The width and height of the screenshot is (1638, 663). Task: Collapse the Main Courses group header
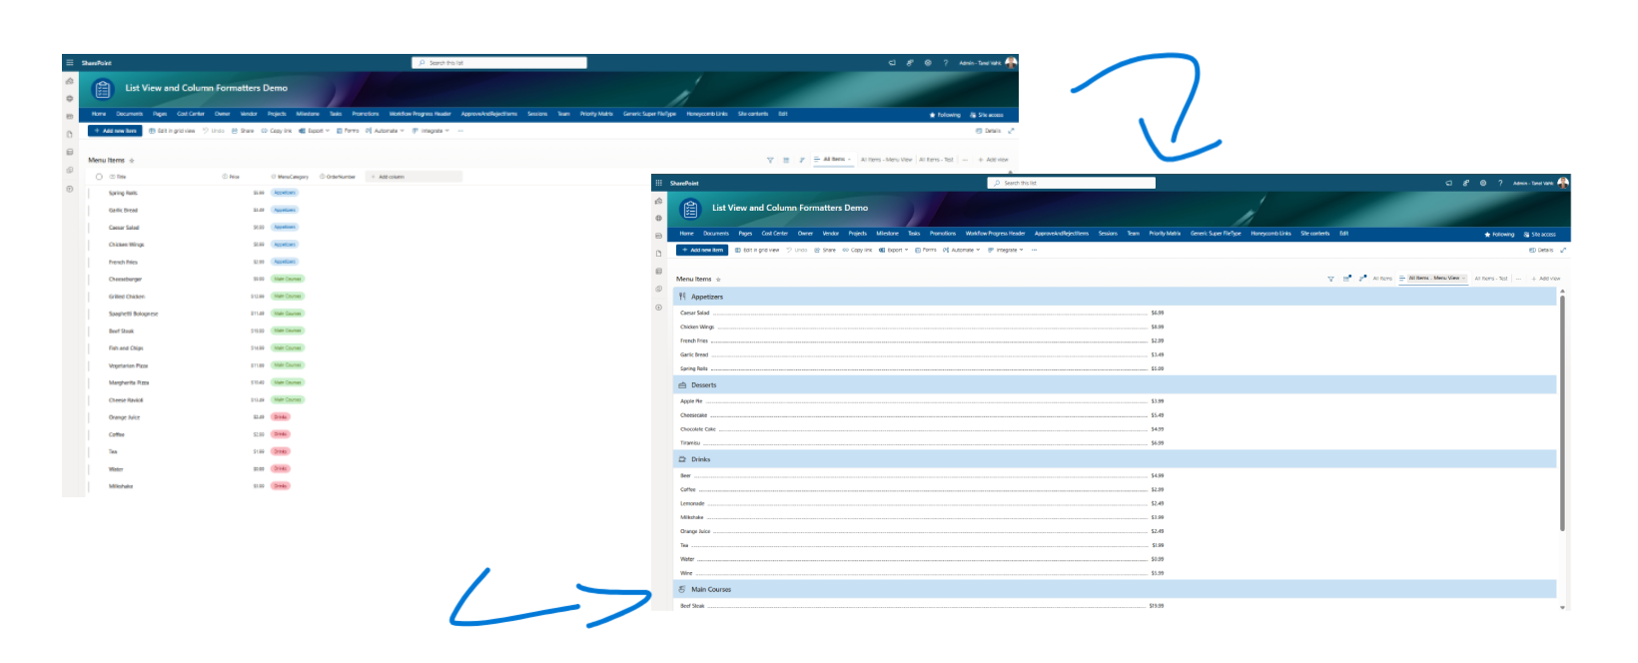pyautogui.click(x=1115, y=589)
